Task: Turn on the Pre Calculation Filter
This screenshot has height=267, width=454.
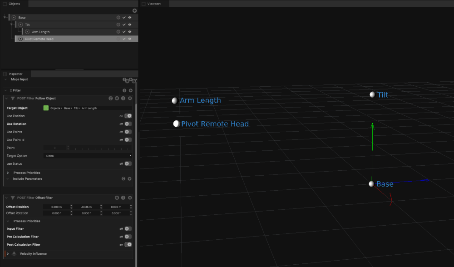Action: tap(128, 237)
